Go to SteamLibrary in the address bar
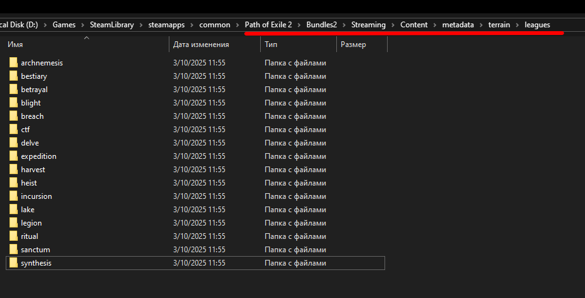The image size is (585, 298). tap(112, 25)
